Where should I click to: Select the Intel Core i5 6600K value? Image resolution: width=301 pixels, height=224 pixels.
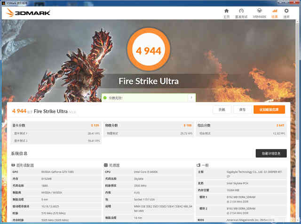(146, 172)
